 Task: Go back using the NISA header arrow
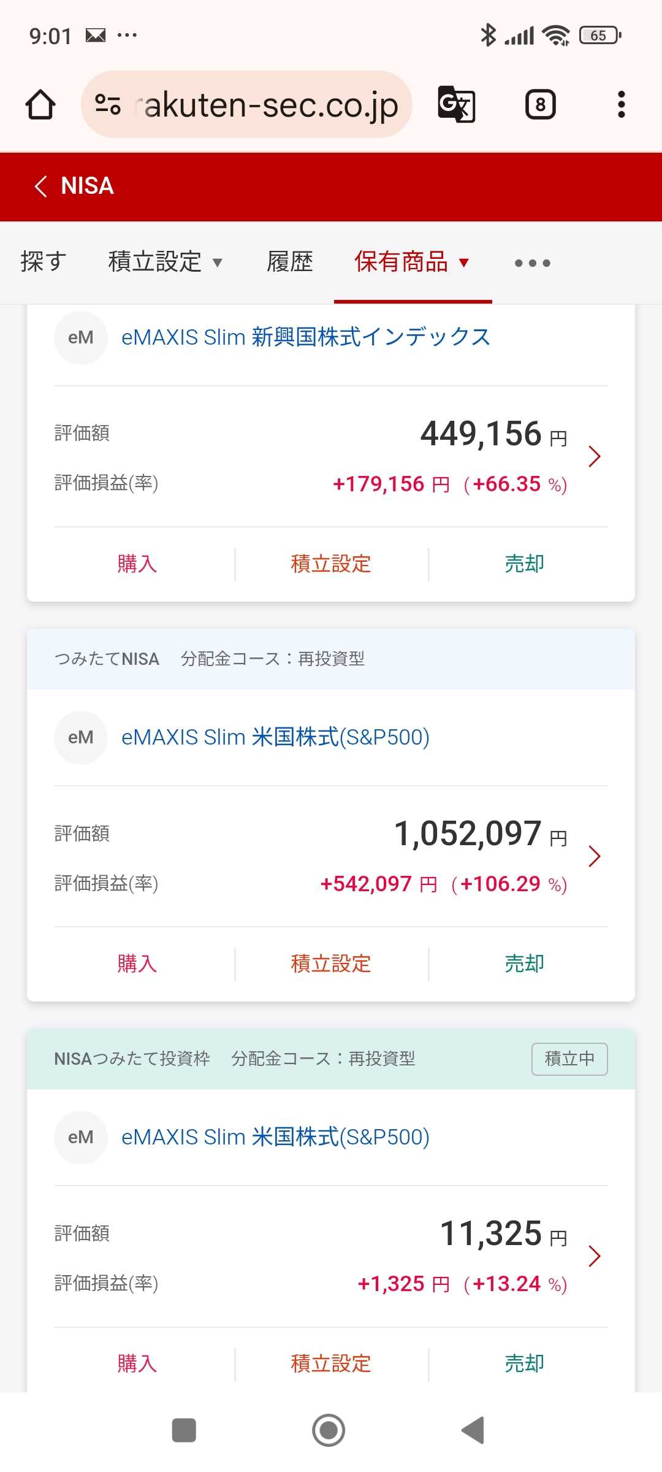point(41,186)
